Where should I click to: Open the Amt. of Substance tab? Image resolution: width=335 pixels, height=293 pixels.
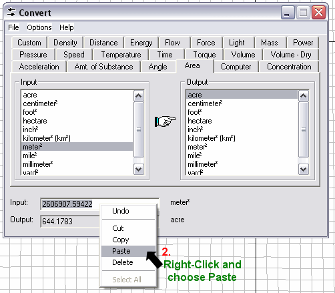(103, 67)
